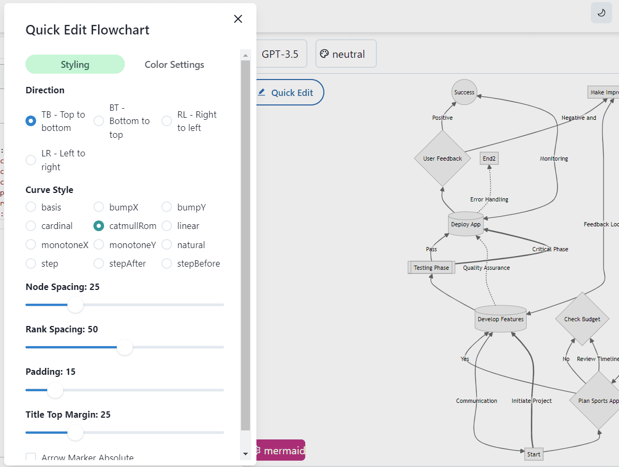Click the GPT-3.5 model chip

click(281, 54)
